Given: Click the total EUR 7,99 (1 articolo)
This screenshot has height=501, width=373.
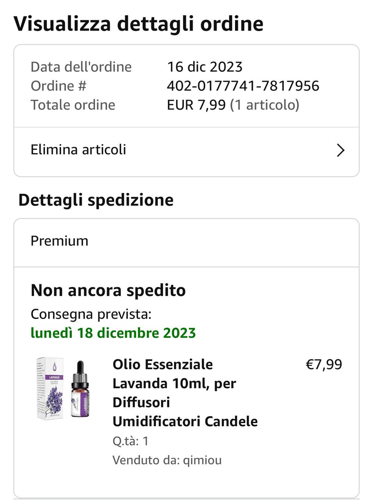Looking at the screenshot, I should 233,105.
